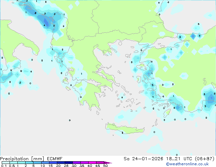The height and width of the screenshot is (167, 216).
Task: Click the above-50 mm arrow tip of legend
Action: tap(108, 163)
